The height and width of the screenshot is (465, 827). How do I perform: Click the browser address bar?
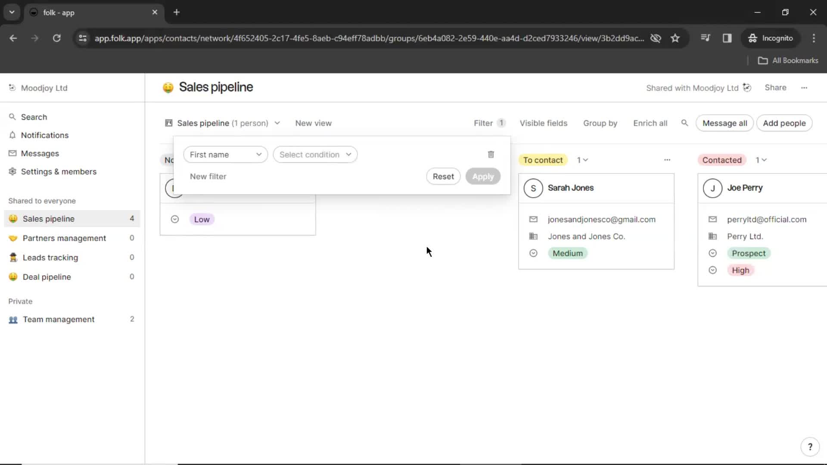tap(369, 38)
